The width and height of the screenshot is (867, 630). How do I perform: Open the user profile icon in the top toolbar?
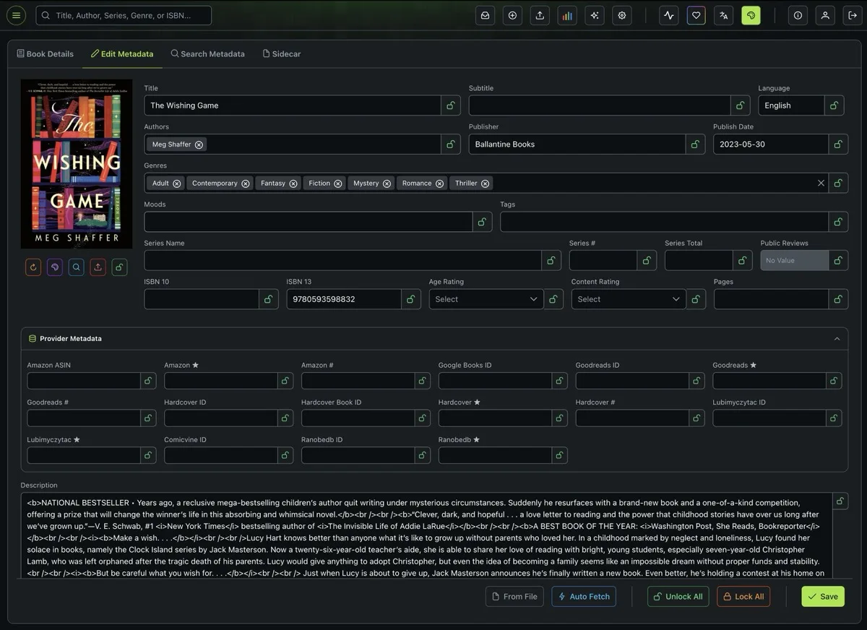pos(825,15)
